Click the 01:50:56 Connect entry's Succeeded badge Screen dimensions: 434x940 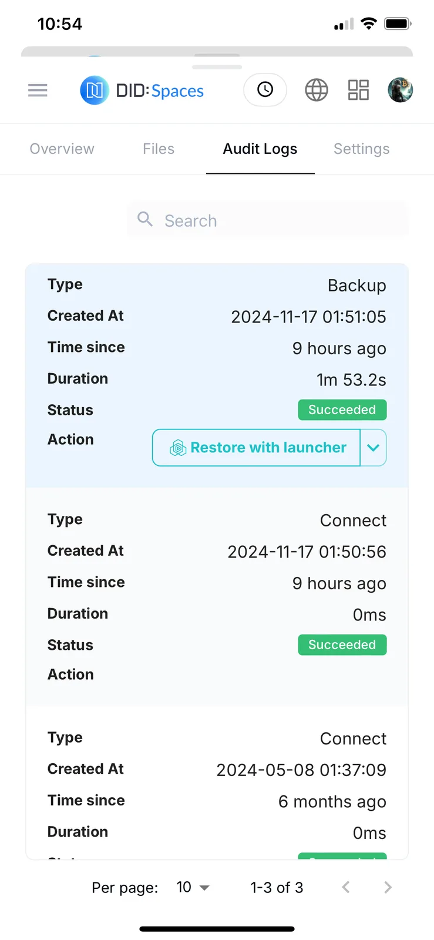point(342,645)
